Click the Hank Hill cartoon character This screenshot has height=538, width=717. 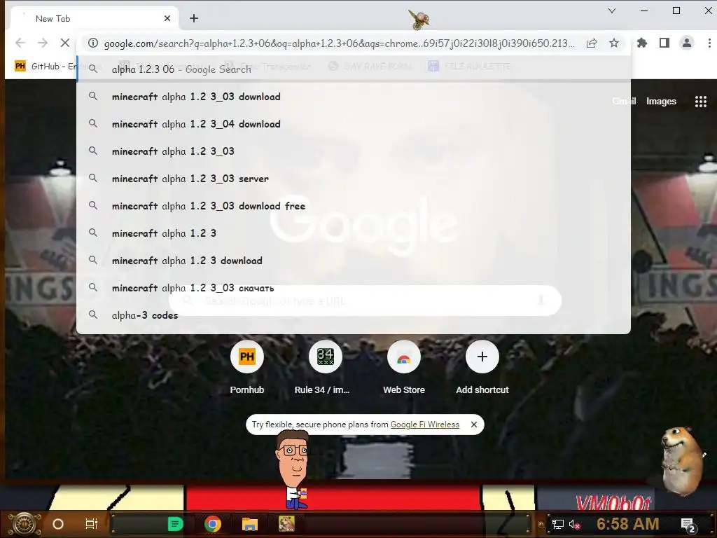[293, 470]
